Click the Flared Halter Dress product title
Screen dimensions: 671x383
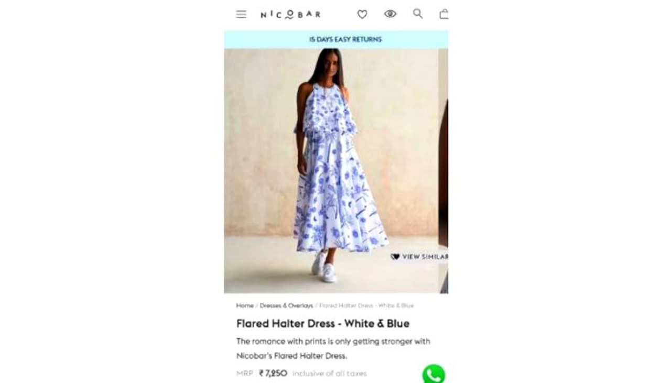(323, 323)
